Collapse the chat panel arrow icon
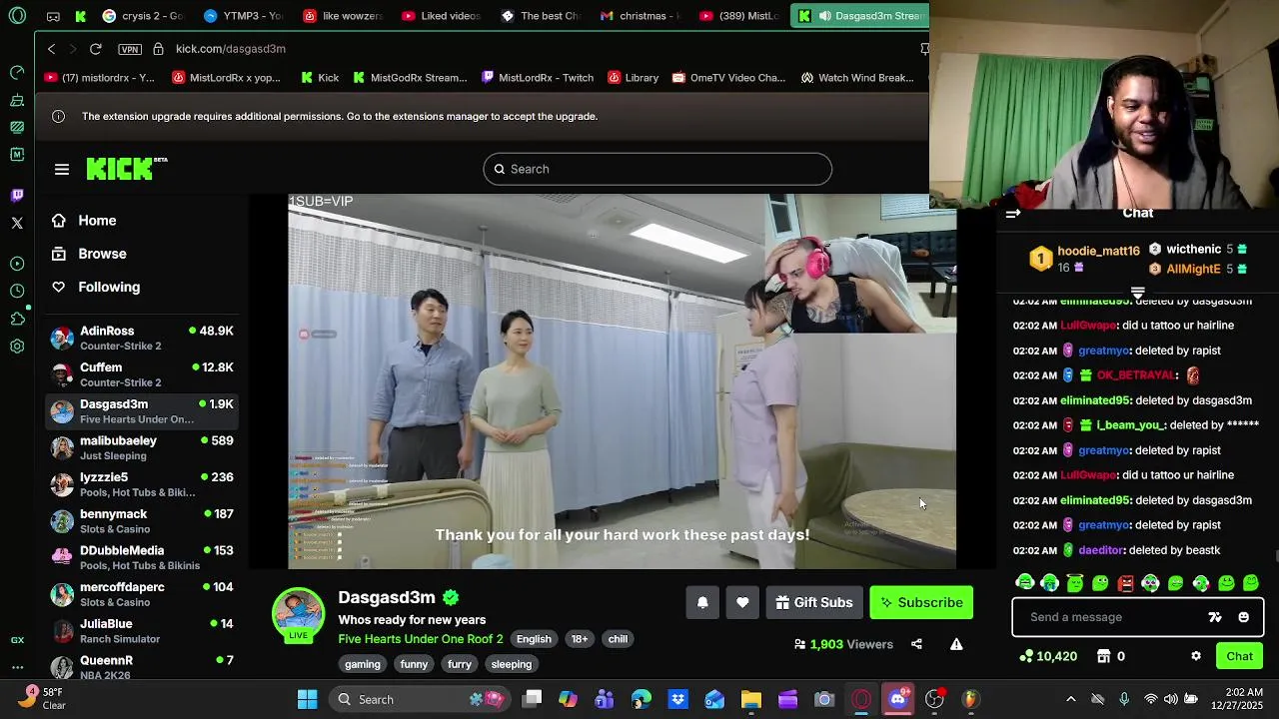1279x719 pixels. click(1012, 213)
